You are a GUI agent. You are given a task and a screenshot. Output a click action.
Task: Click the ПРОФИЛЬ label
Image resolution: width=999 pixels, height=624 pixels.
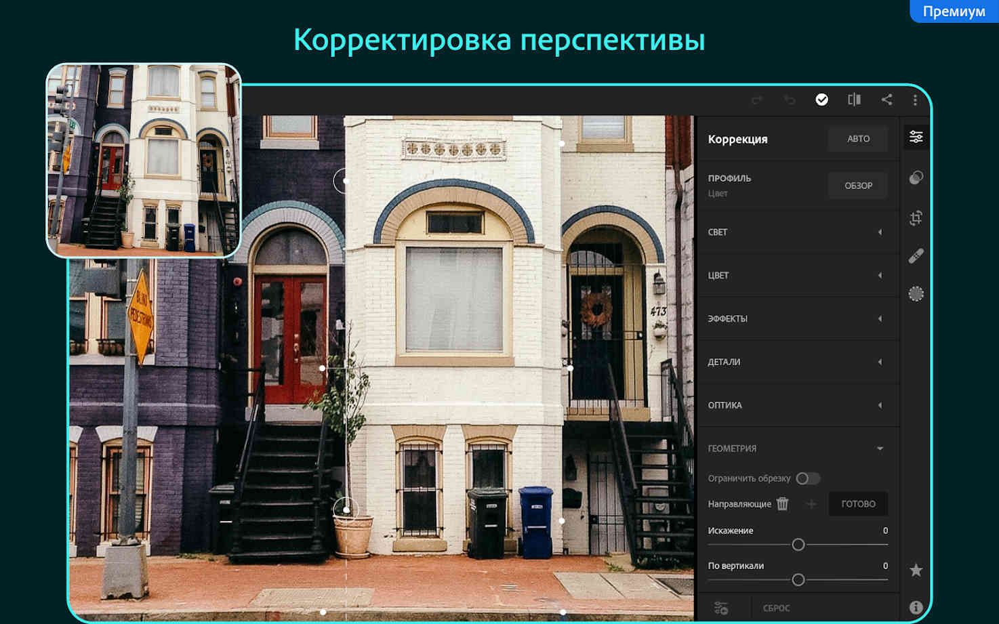(729, 178)
